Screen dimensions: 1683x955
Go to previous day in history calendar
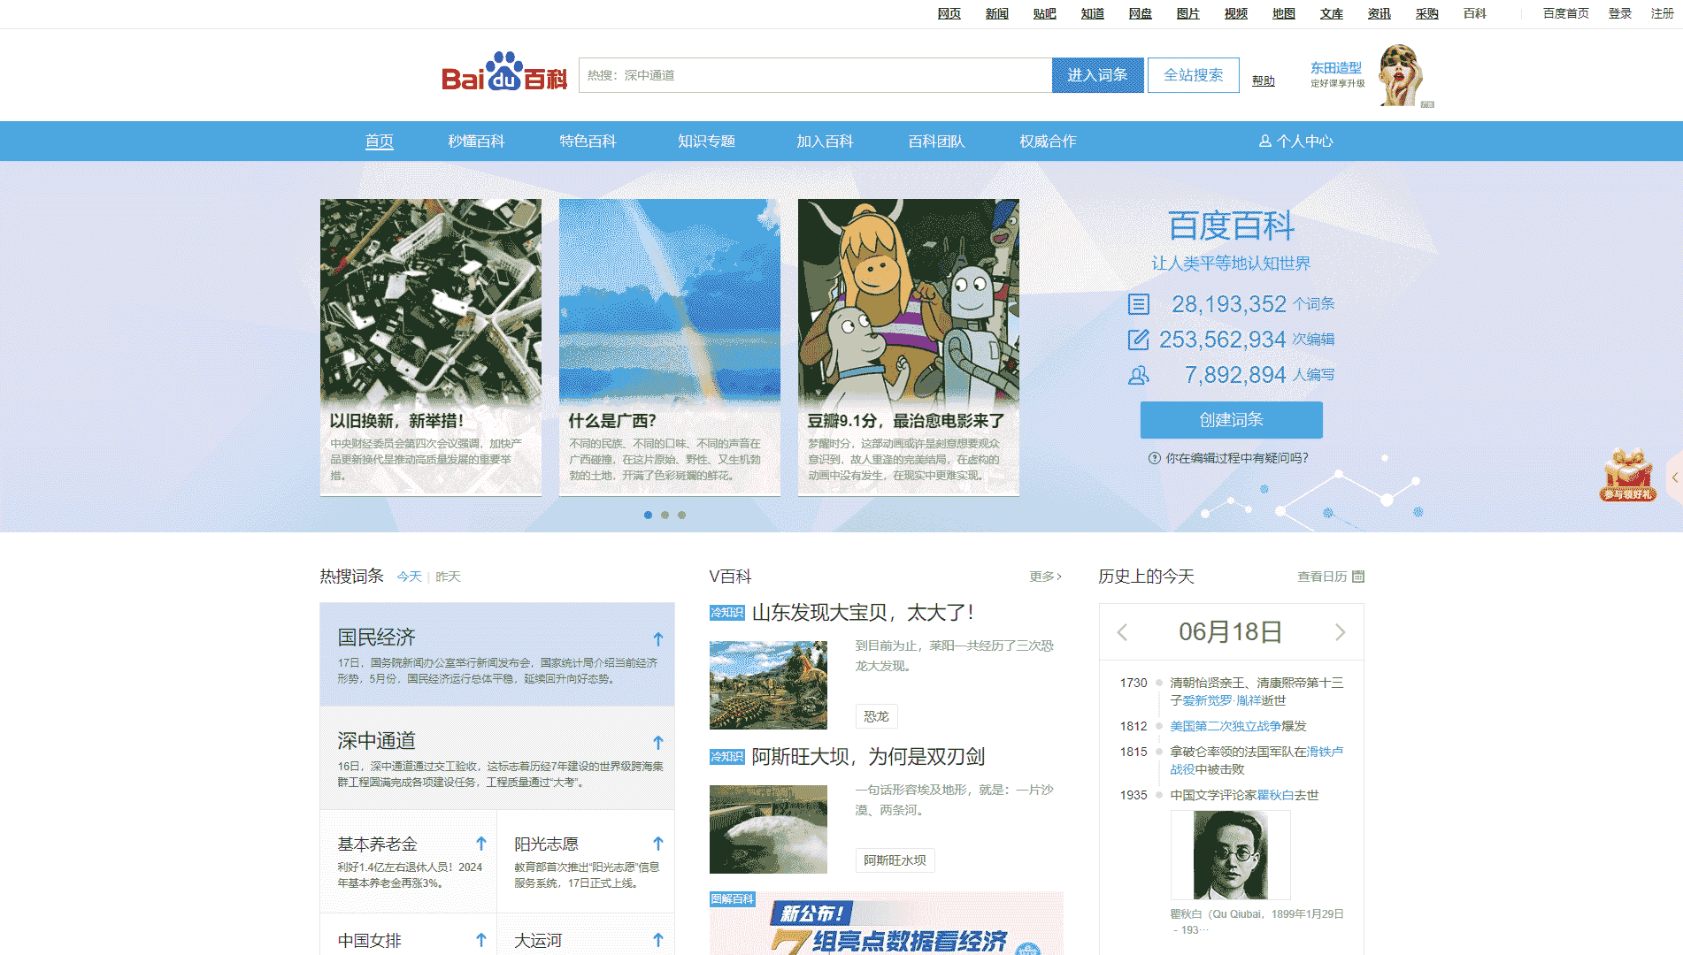[x=1122, y=632]
